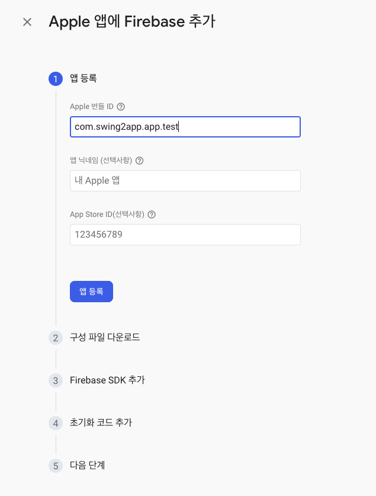
Task: Expand the 다음 단계 step
Action: pyautogui.click(x=88, y=465)
